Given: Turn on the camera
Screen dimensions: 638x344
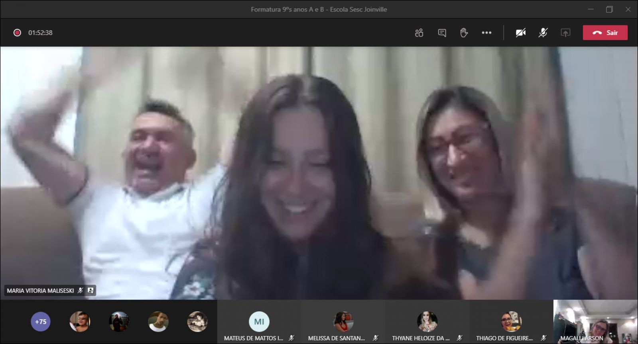Looking at the screenshot, I should click(x=520, y=33).
